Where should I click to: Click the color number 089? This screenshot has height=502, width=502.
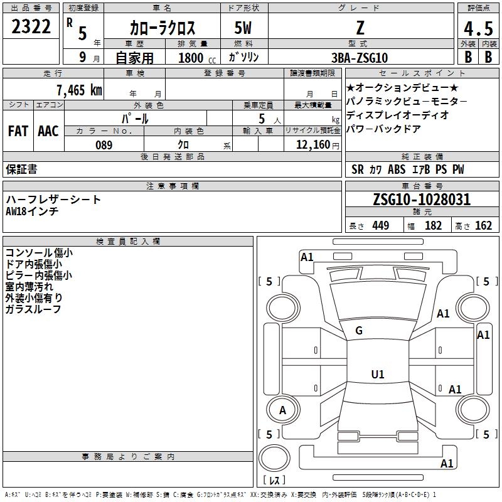(x=104, y=145)
